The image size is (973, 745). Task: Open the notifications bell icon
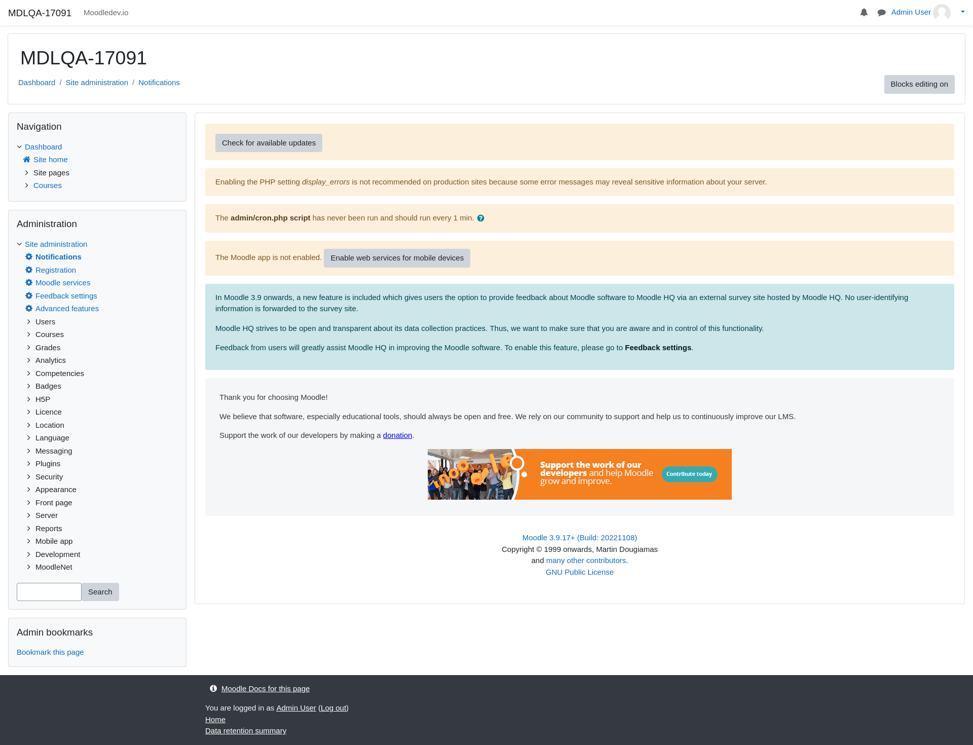pos(864,13)
